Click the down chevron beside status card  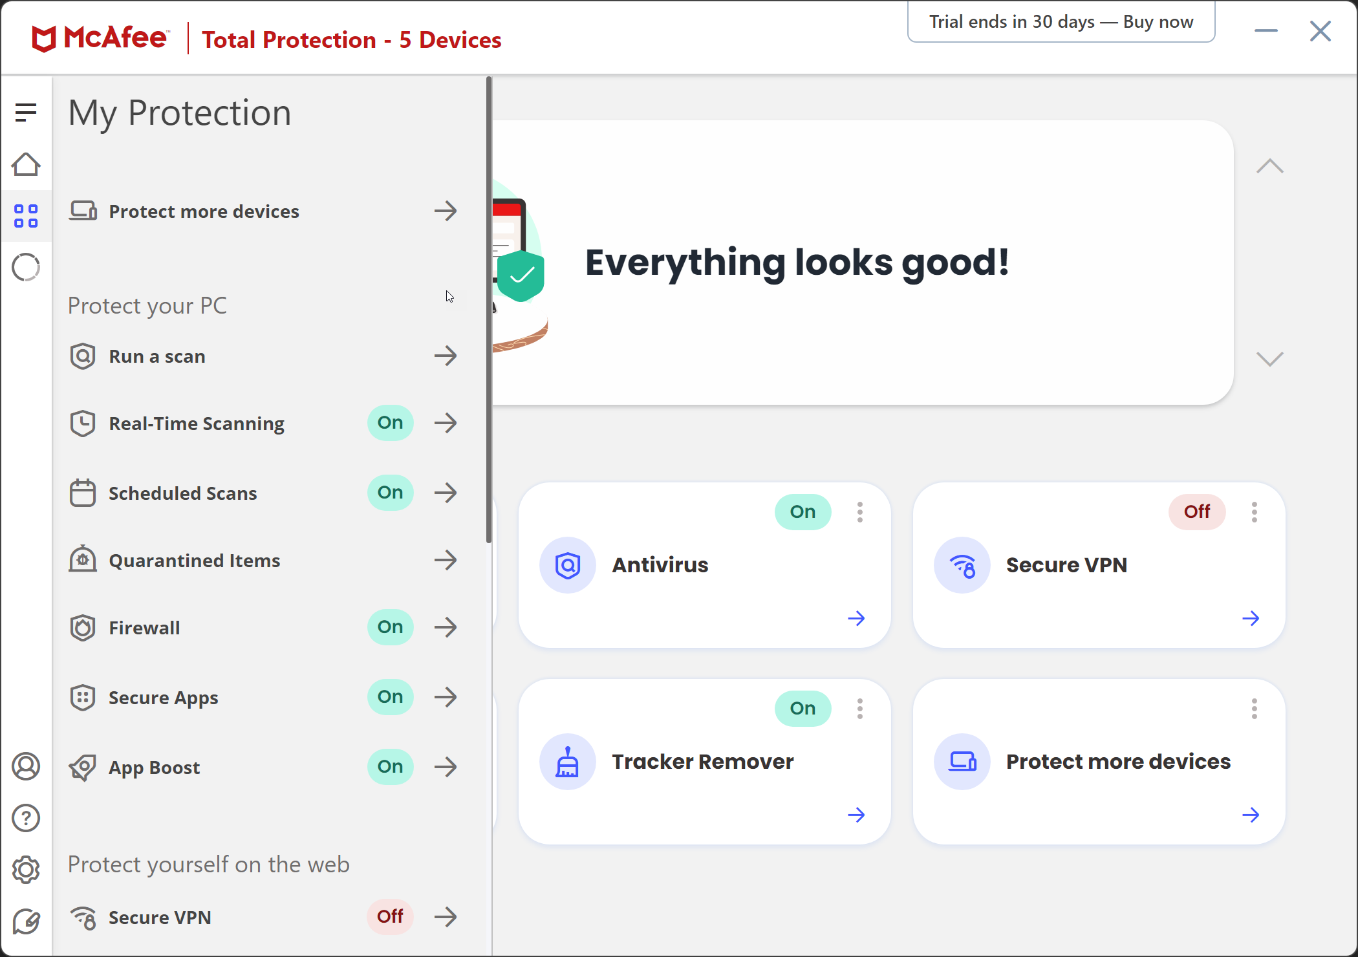pyautogui.click(x=1270, y=359)
